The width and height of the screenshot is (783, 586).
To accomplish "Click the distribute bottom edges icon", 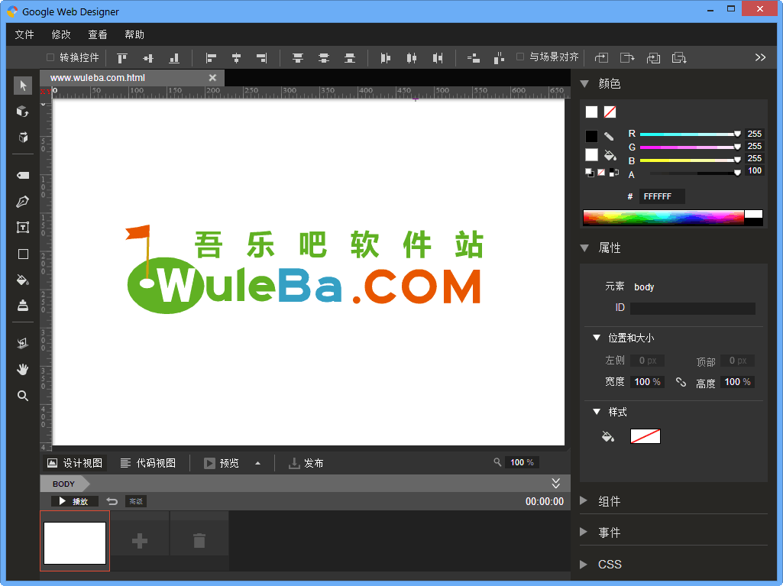I will click(x=350, y=58).
